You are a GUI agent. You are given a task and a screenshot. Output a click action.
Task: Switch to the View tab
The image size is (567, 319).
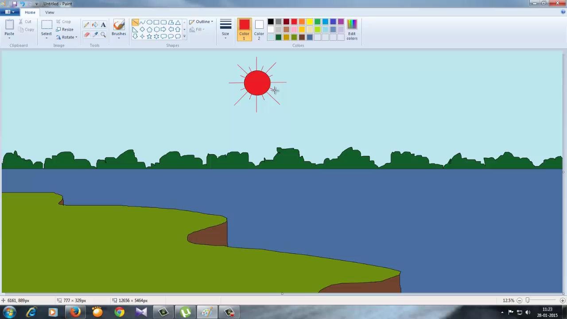click(x=50, y=12)
